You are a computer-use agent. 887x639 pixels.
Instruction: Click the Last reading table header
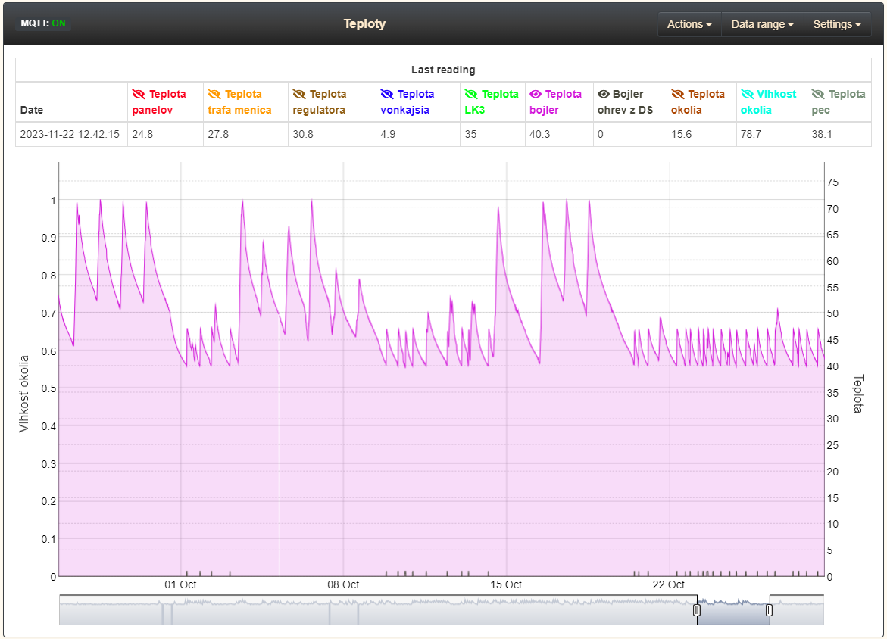pos(443,70)
